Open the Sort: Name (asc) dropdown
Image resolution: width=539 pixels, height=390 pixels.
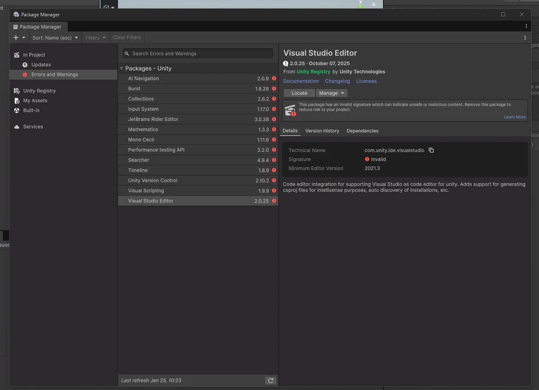[x=55, y=38]
